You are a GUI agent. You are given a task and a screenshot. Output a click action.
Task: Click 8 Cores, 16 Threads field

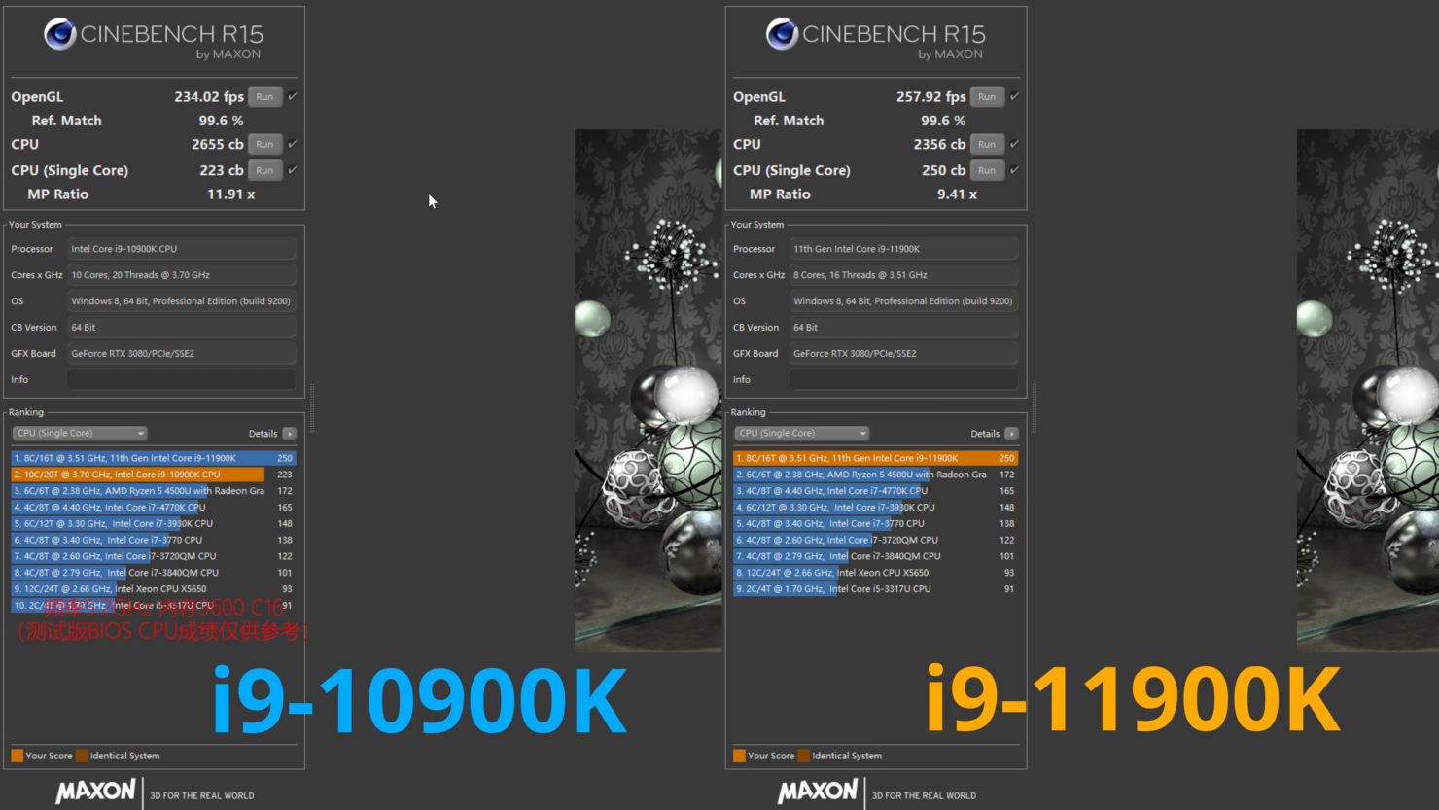pyautogui.click(x=904, y=275)
